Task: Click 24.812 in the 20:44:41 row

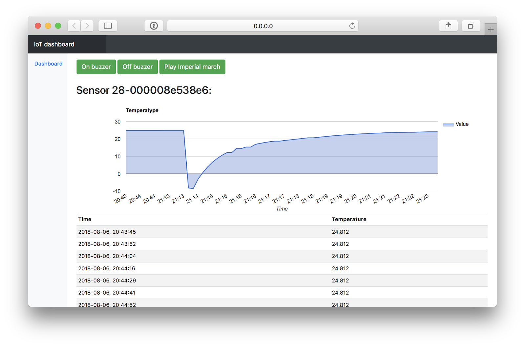Action: (340, 293)
